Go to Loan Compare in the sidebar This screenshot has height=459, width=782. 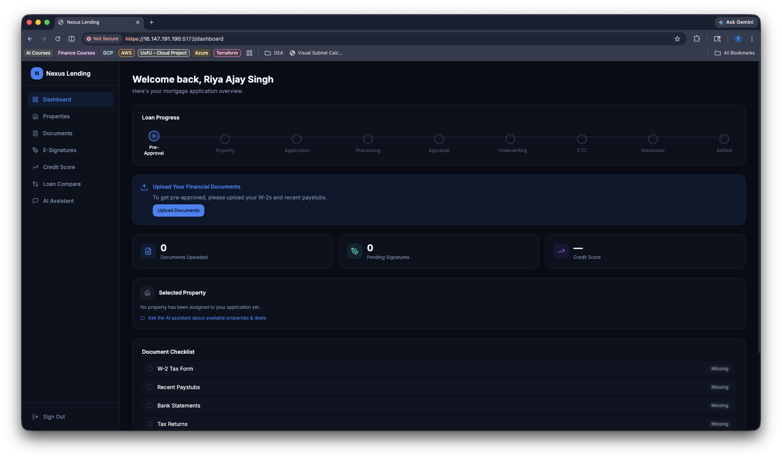(x=62, y=184)
